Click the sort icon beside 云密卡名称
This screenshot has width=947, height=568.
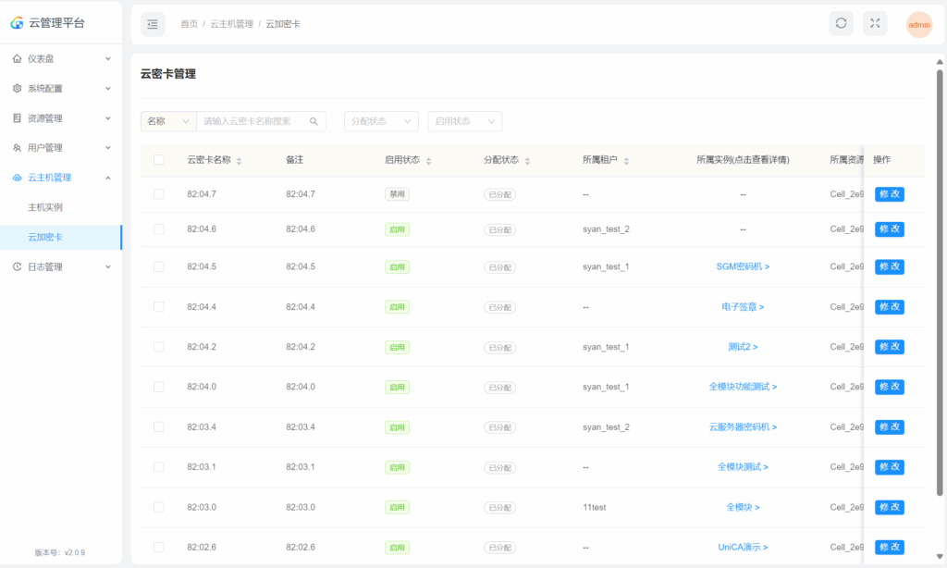coord(240,161)
